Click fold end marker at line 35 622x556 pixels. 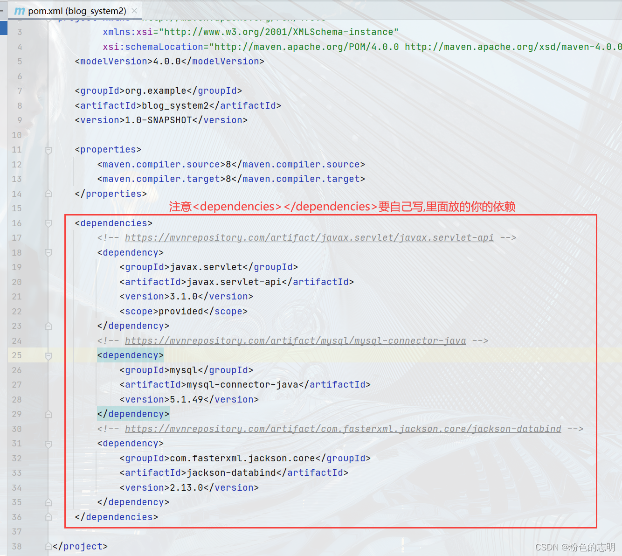click(x=48, y=502)
